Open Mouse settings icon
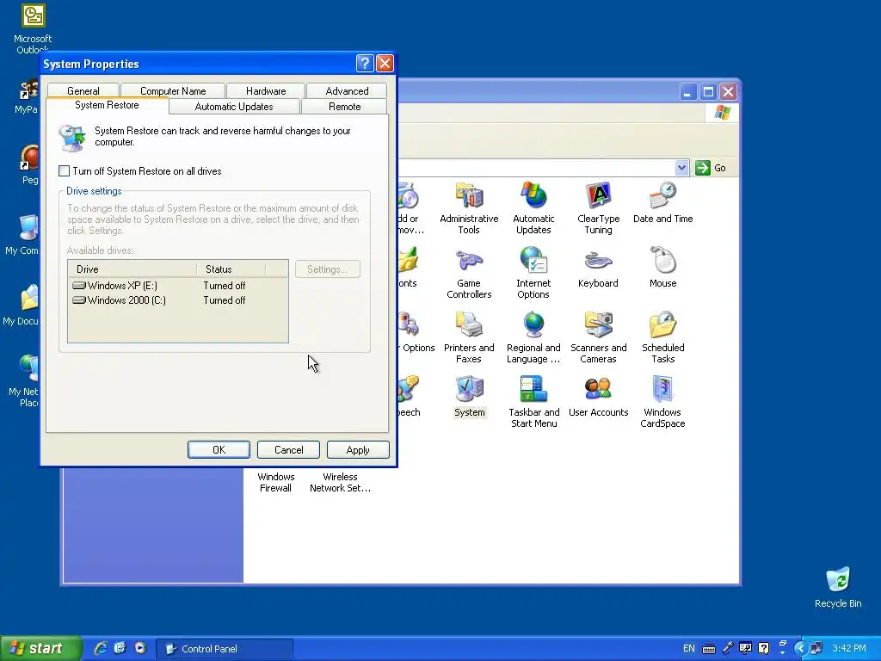Image resolution: width=881 pixels, height=661 pixels. [663, 268]
